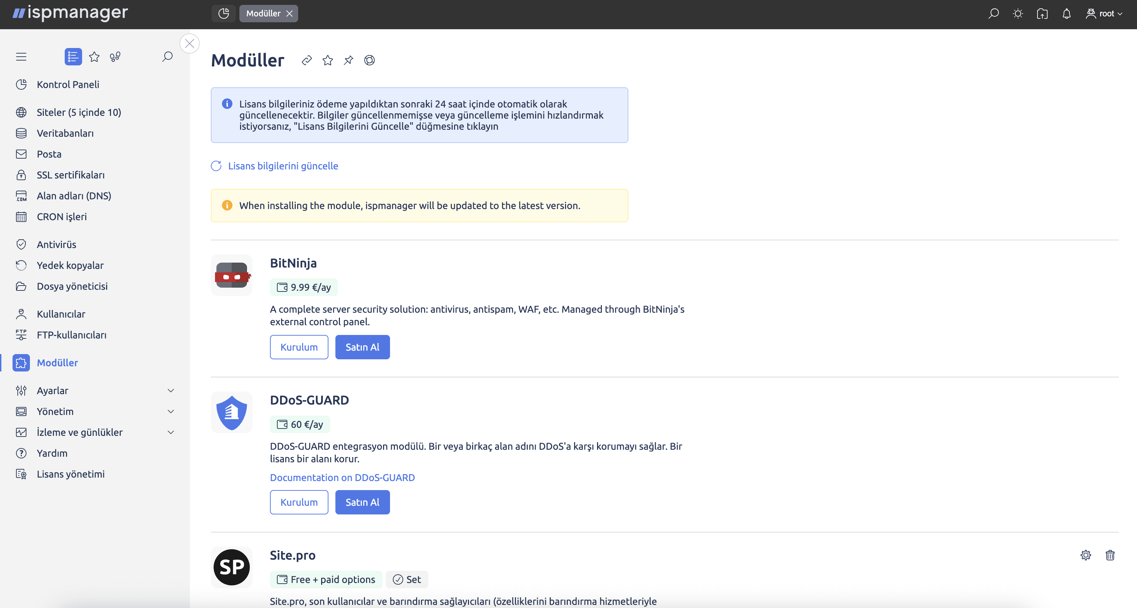The height and width of the screenshot is (608, 1137).
Task: Open Documentation on DDoS-GUARD link
Action: click(342, 478)
